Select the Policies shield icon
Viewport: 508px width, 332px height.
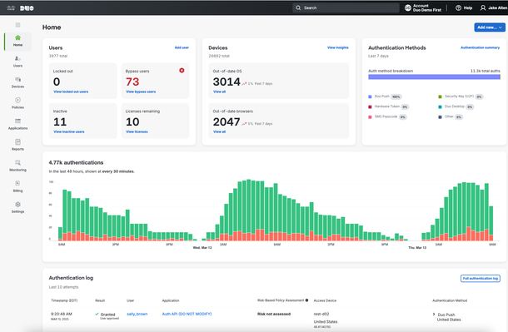coord(17,101)
